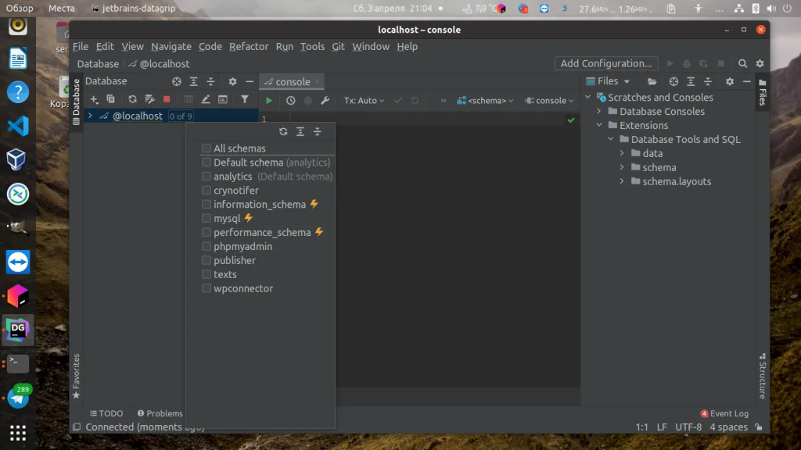Open the search everywhere magnifier icon

742,63
